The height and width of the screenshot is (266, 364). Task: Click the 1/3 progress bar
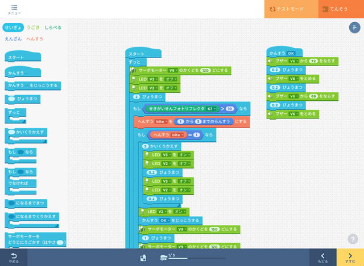point(197,259)
